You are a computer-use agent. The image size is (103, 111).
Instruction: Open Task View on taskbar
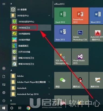pyautogui.click(x=20, y=108)
